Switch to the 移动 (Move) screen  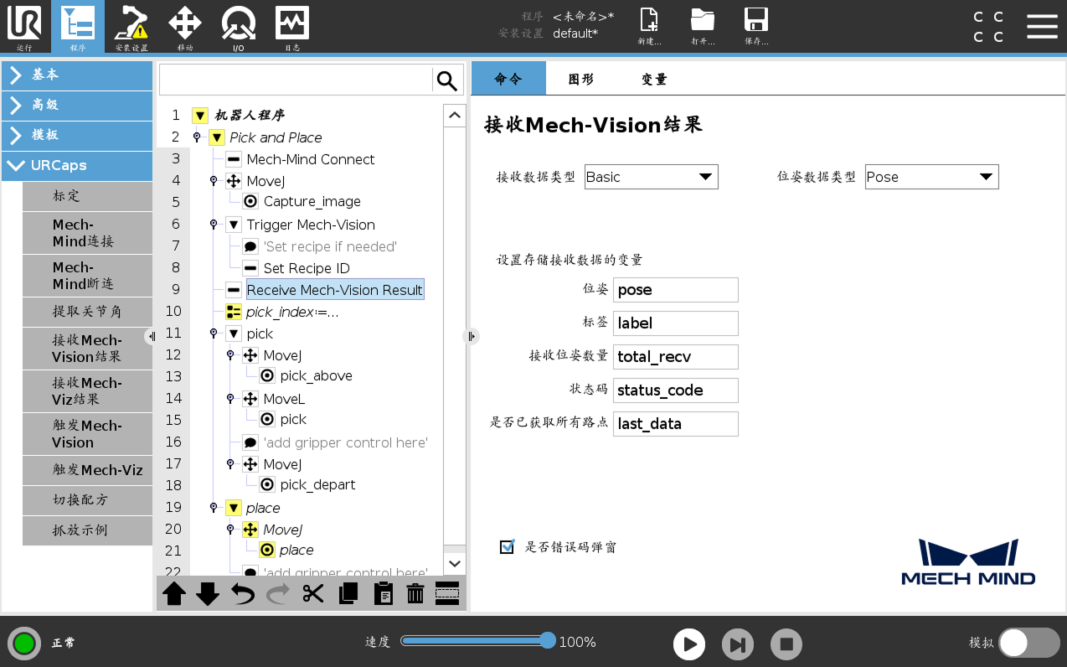coord(184,27)
